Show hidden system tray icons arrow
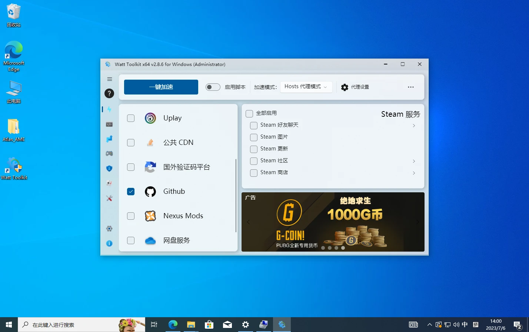This screenshot has height=332, width=529. pos(430,325)
